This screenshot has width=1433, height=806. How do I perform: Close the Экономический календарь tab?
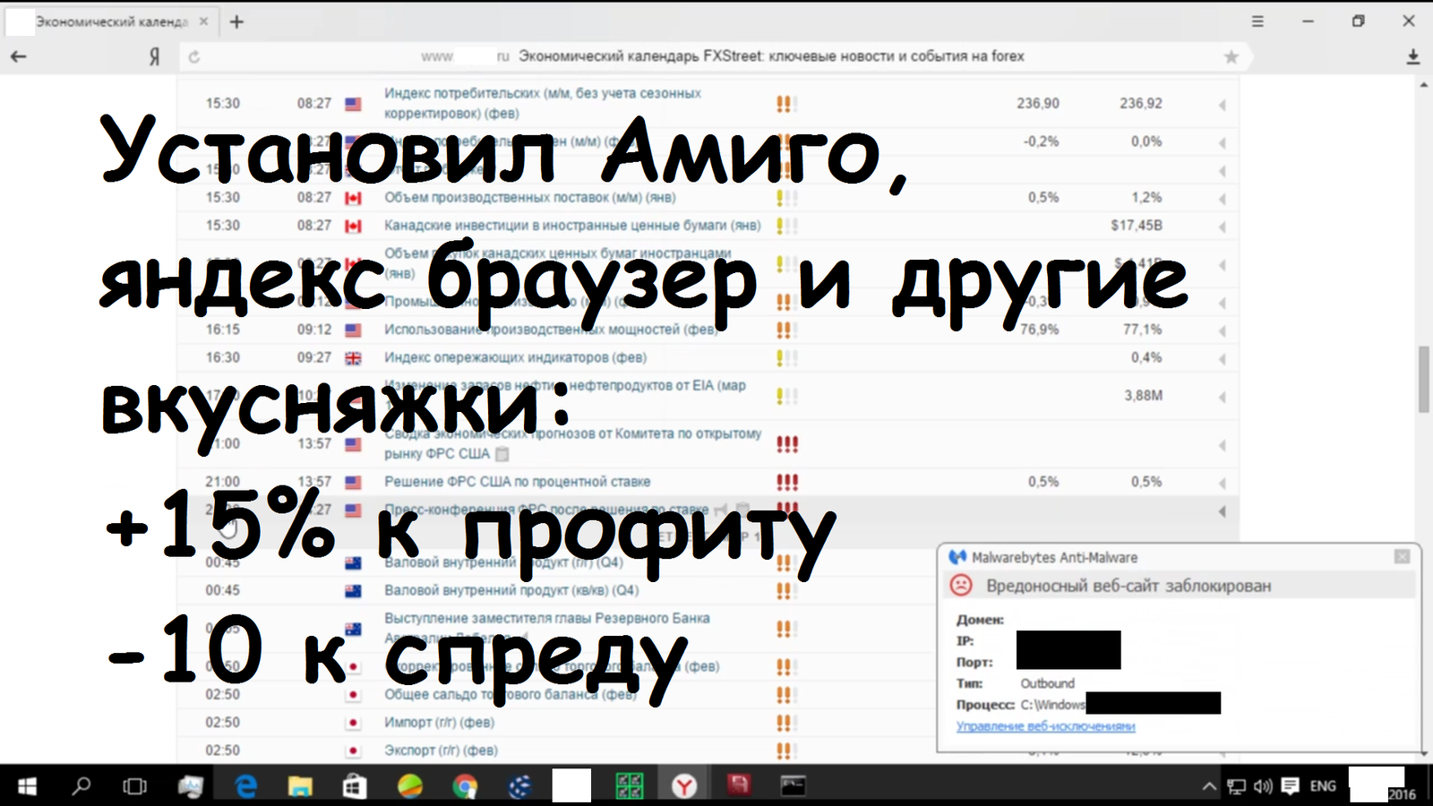pos(203,21)
